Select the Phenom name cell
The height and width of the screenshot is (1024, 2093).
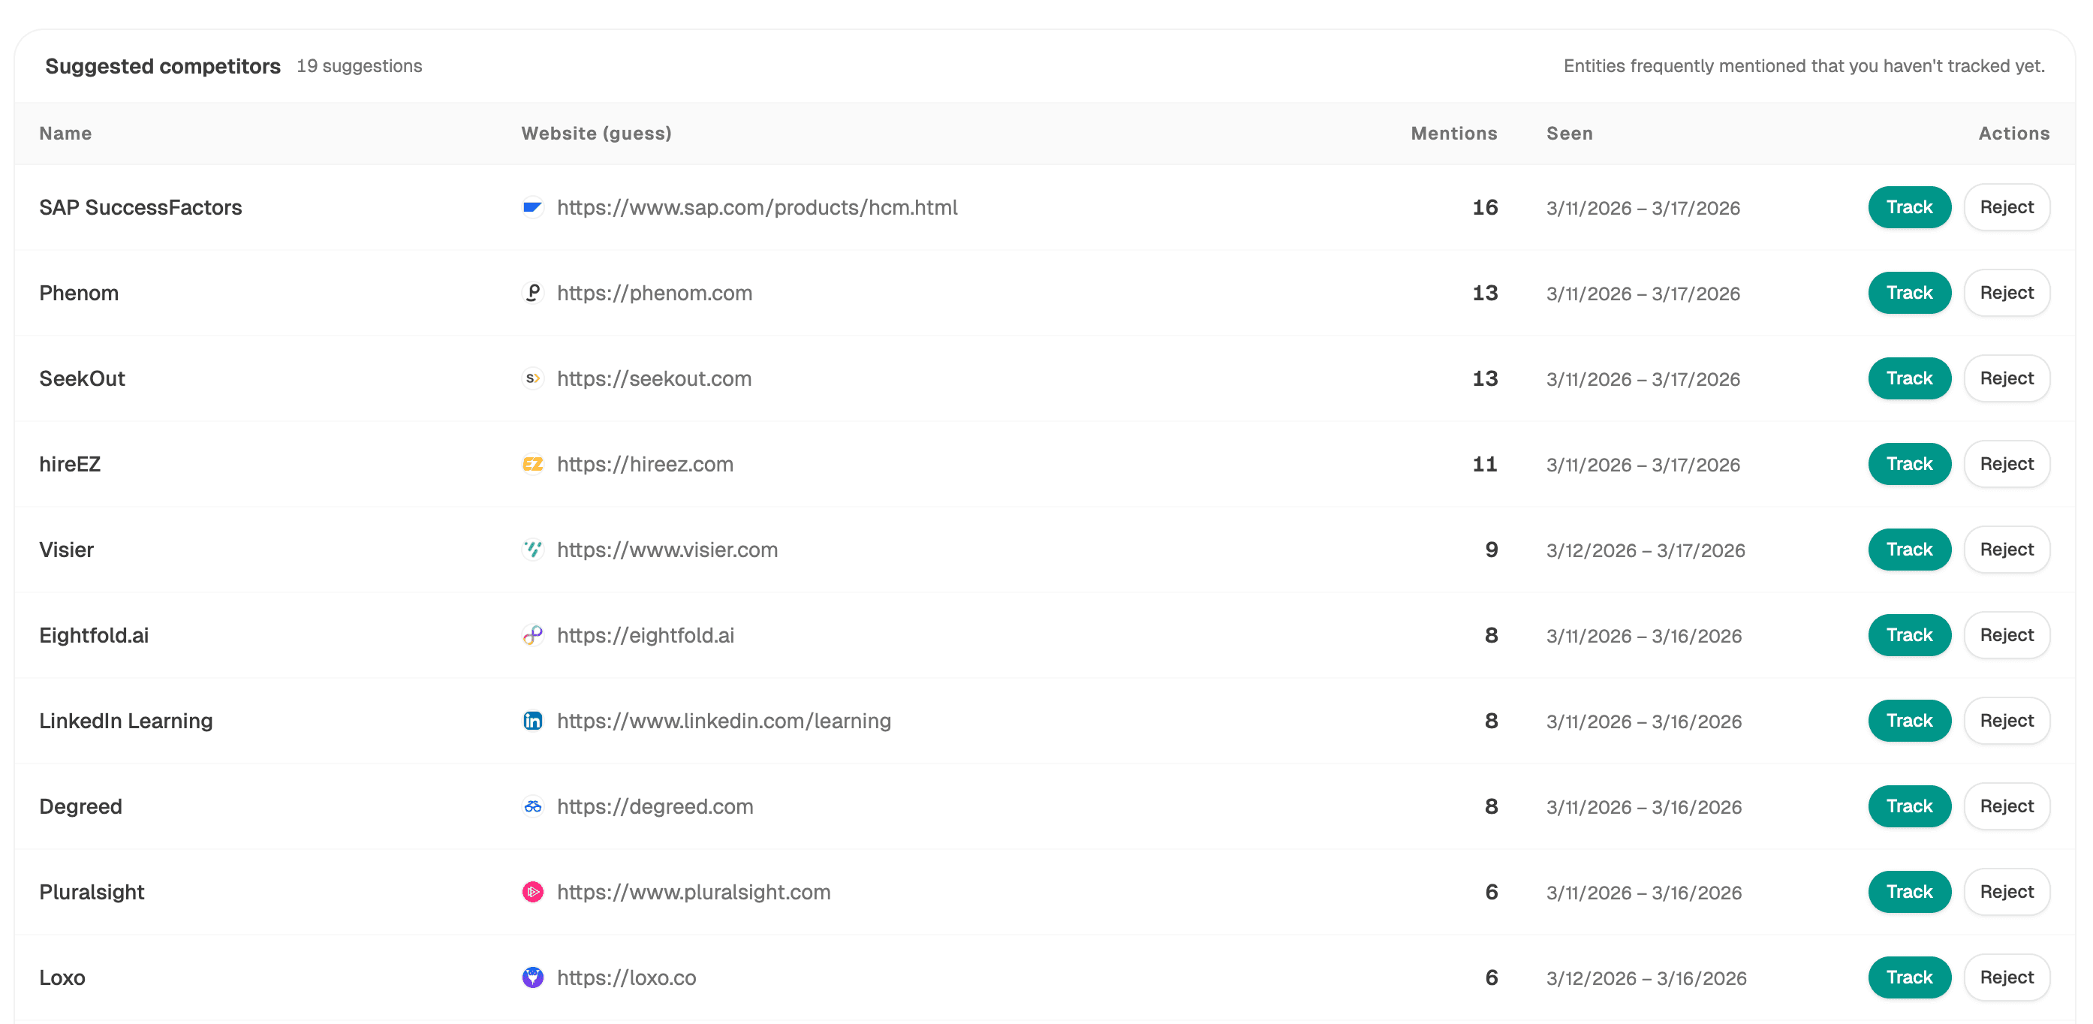point(79,294)
